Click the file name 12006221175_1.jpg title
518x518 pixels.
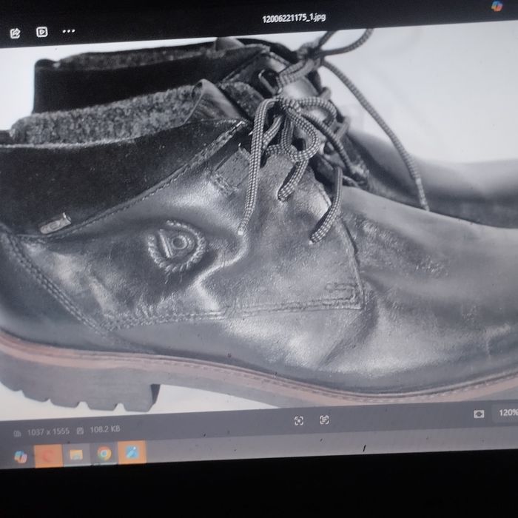click(294, 18)
